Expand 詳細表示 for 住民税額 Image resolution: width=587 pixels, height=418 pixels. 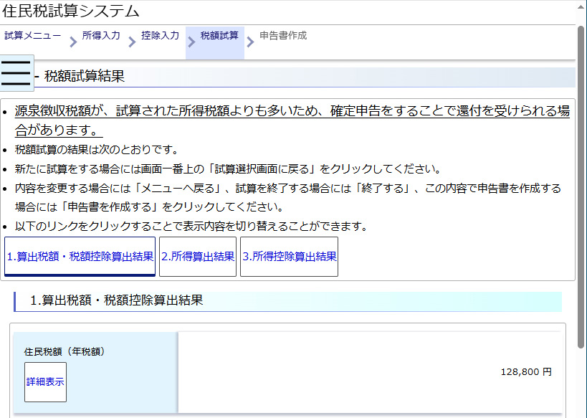[x=45, y=381]
